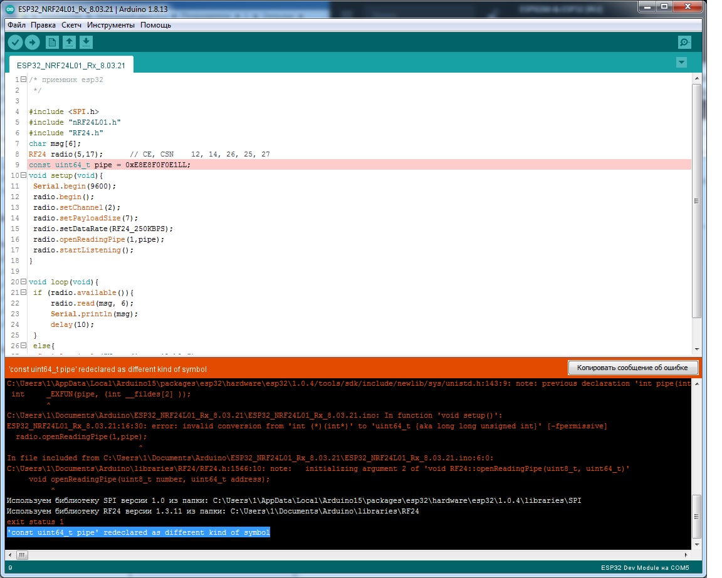Click the Save sketch down-arrow icon
Viewport: 722px width, 578px height.
86,43
